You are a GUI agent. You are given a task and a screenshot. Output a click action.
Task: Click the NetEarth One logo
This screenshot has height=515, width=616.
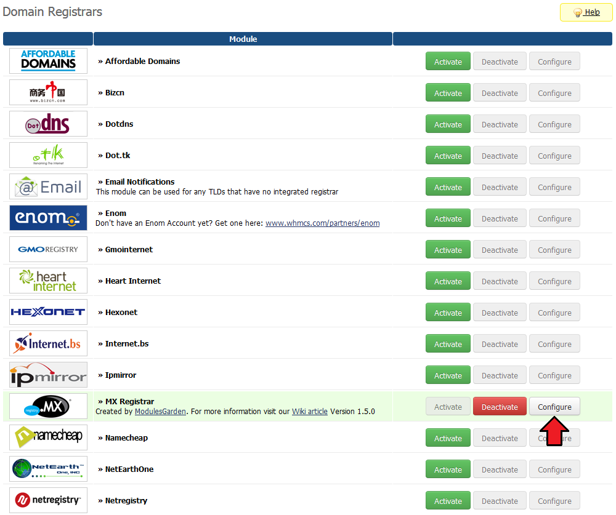pos(48,469)
